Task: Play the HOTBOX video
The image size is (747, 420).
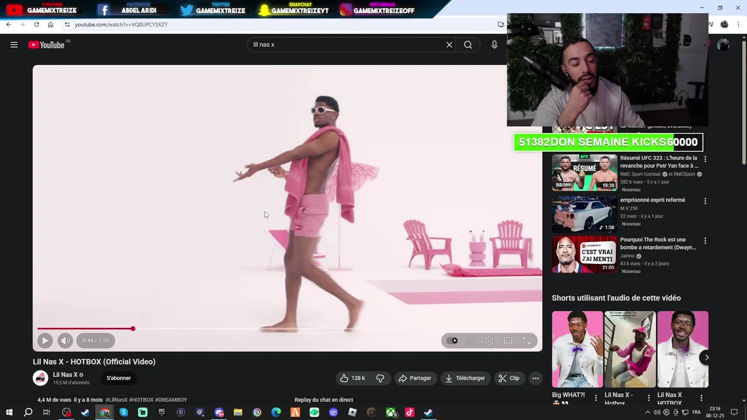Action: click(x=45, y=341)
